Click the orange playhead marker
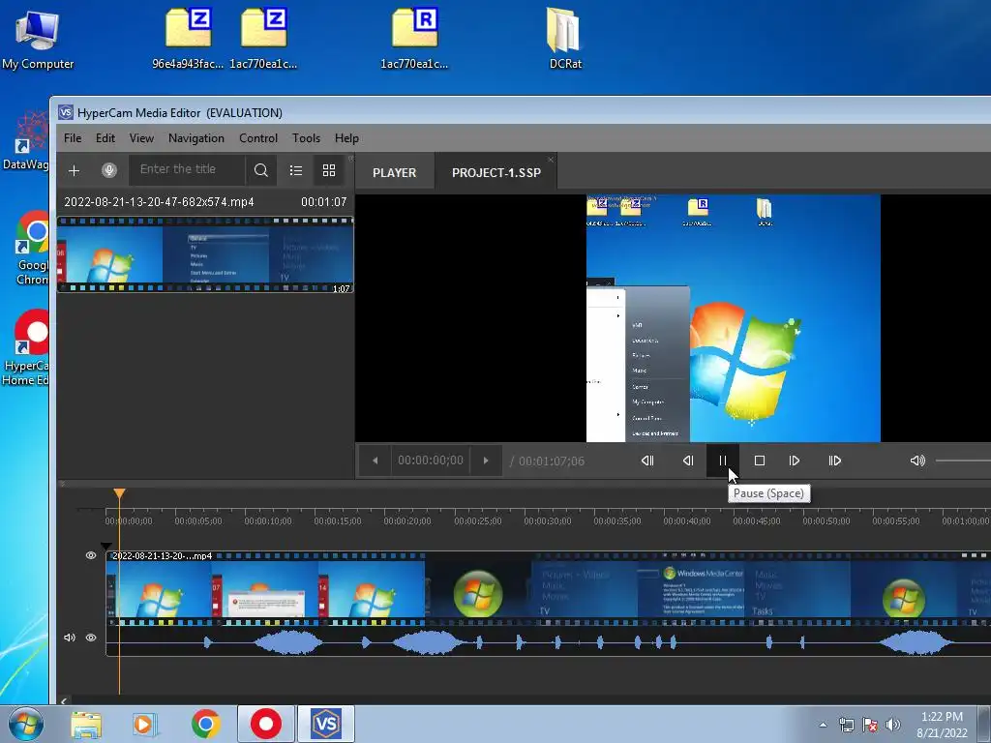Image resolution: width=991 pixels, height=743 pixels. (x=119, y=493)
